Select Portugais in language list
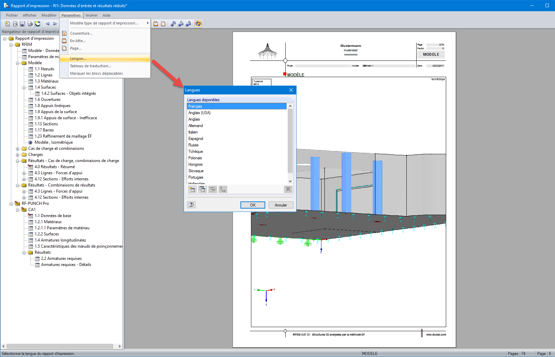The image size is (555, 357). [x=237, y=177]
